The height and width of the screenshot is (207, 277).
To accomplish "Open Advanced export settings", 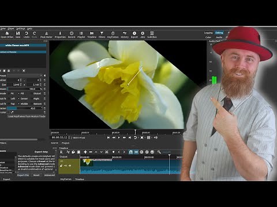I will coord(50,175).
